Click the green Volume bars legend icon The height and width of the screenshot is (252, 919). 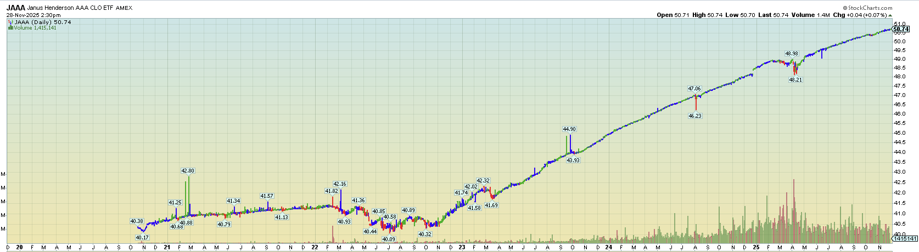coord(10,28)
